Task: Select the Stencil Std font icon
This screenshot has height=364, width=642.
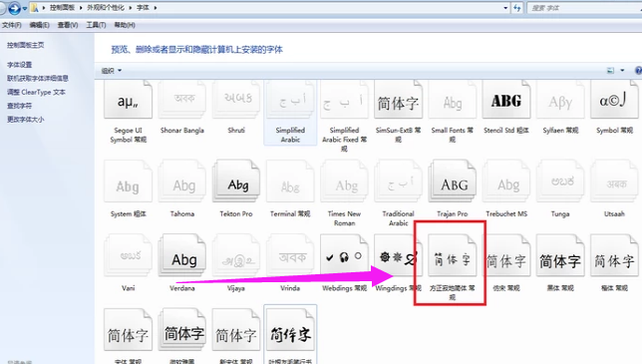Action: [x=506, y=101]
